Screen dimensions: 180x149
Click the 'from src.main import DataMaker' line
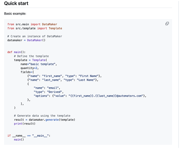coord(32,24)
